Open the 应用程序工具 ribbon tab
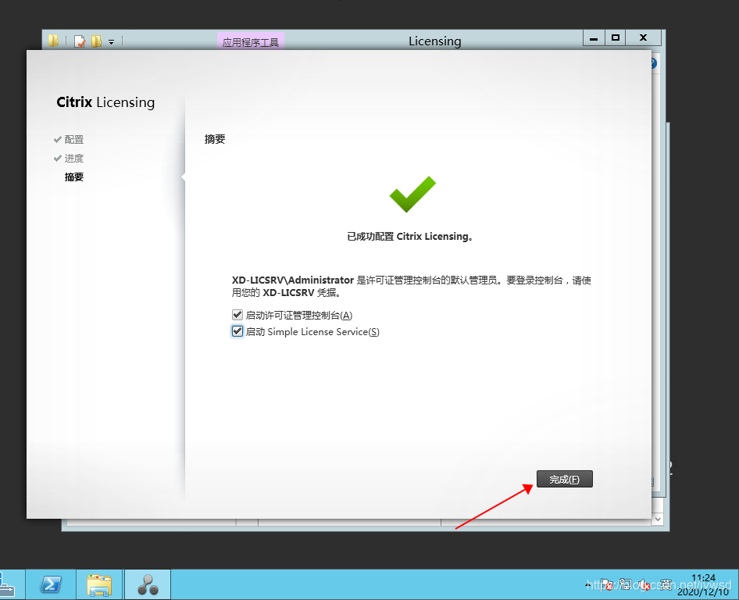Screen dimensions: 739x600 250,42
